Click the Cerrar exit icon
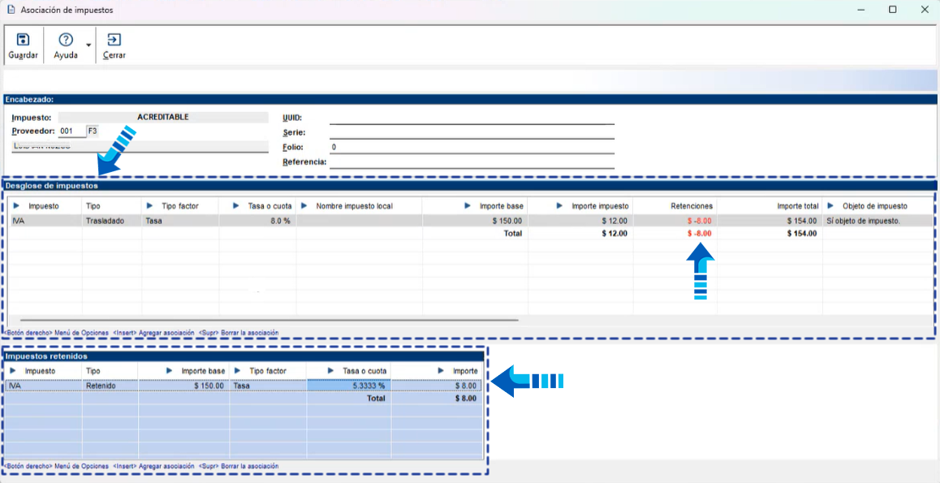 (114, 40)
